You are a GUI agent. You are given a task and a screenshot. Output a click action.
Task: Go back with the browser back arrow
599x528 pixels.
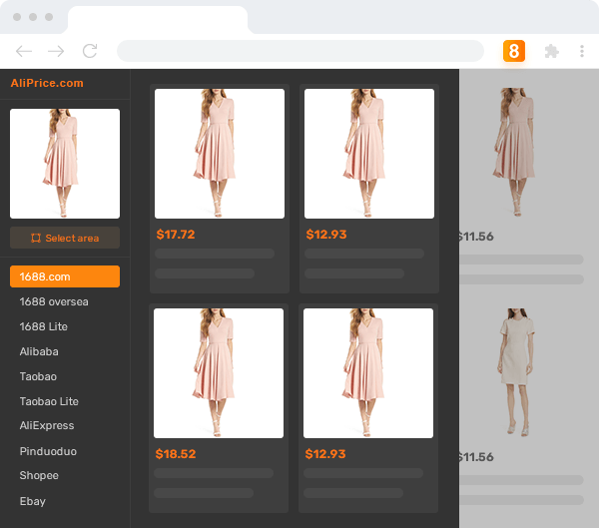click(24, 51)
